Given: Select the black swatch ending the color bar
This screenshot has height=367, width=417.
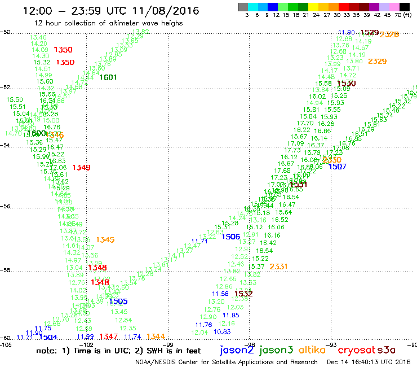Looking at the screenshot, I should tap(405, 7).
